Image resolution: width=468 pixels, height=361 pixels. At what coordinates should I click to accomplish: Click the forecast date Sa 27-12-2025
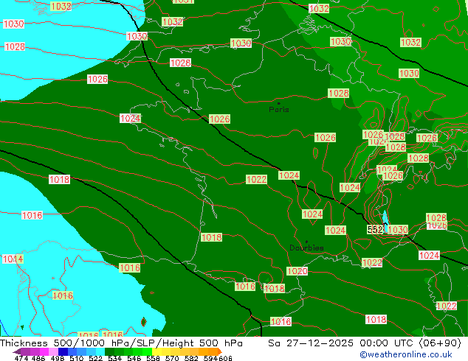[311, 343]
